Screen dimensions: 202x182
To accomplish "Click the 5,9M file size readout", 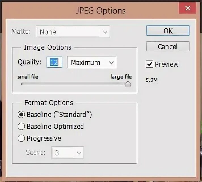I will tap(152, 80).
